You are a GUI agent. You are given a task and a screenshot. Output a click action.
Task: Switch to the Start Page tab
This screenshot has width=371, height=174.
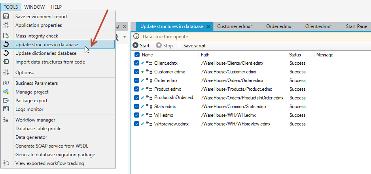[356, 26]
